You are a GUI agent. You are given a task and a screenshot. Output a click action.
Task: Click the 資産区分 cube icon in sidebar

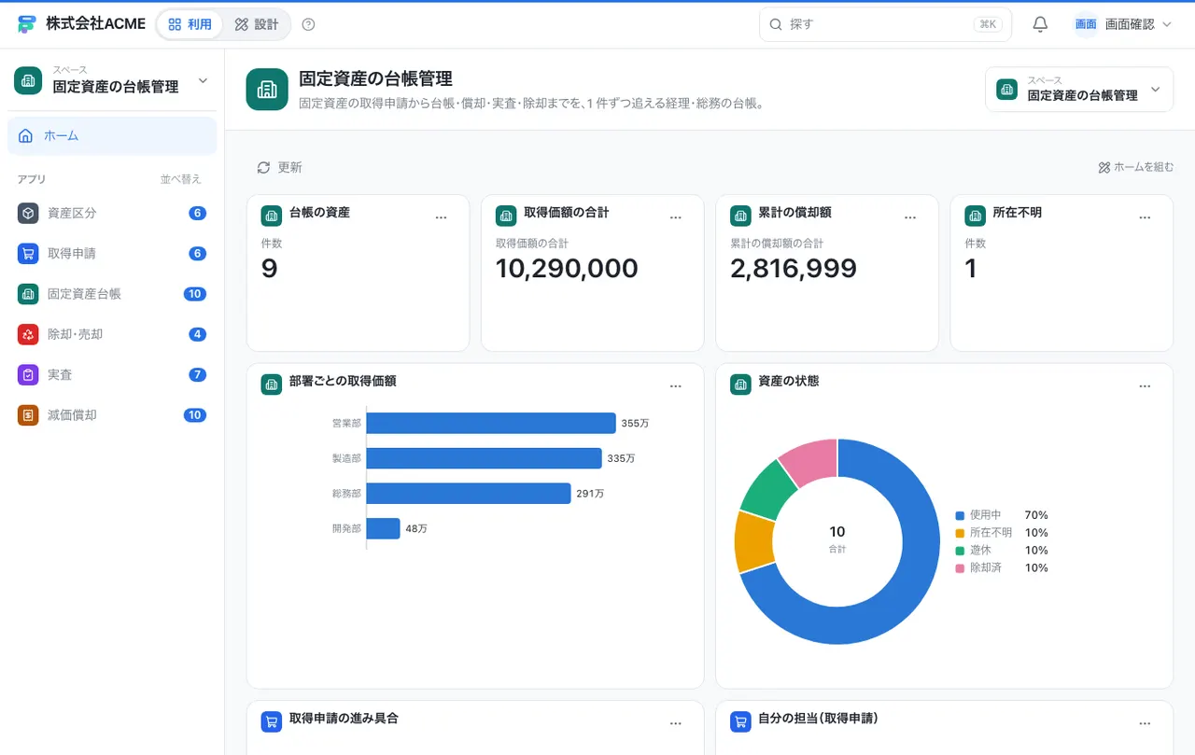click(28, 213)
